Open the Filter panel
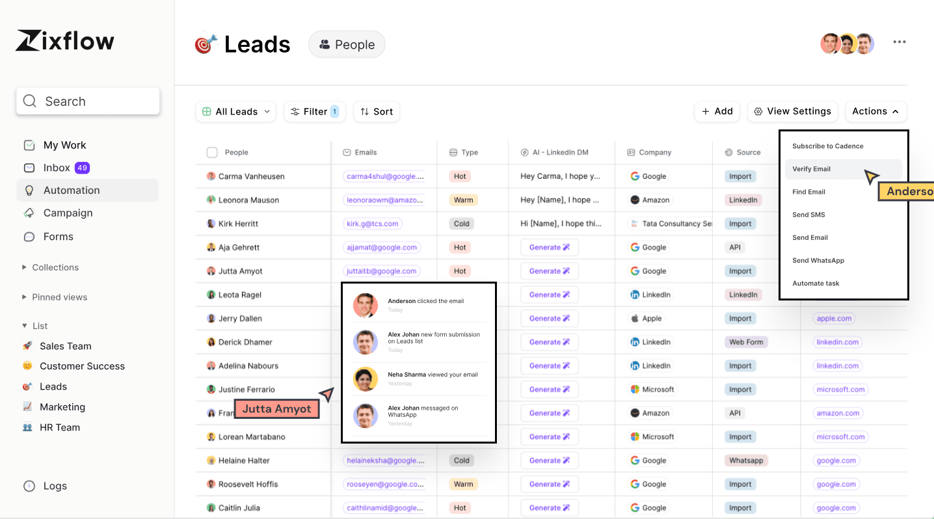This screenshot has height=519, width=934. (314, 111)
